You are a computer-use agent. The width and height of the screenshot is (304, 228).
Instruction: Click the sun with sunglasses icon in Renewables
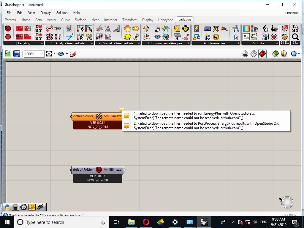click(216, 37)
